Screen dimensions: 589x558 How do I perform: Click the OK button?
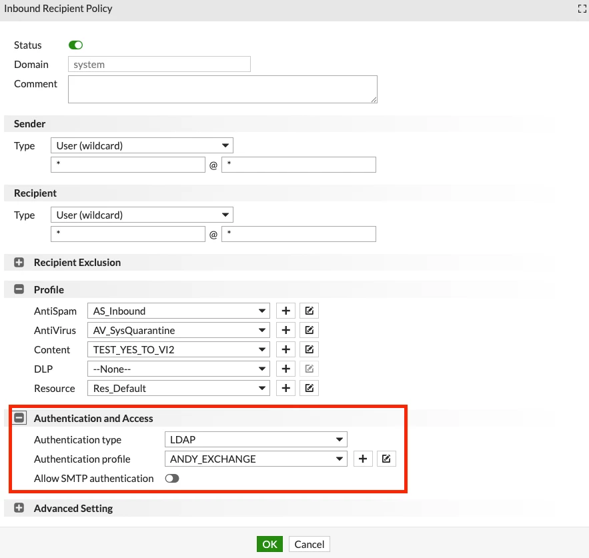coord(269,544)
